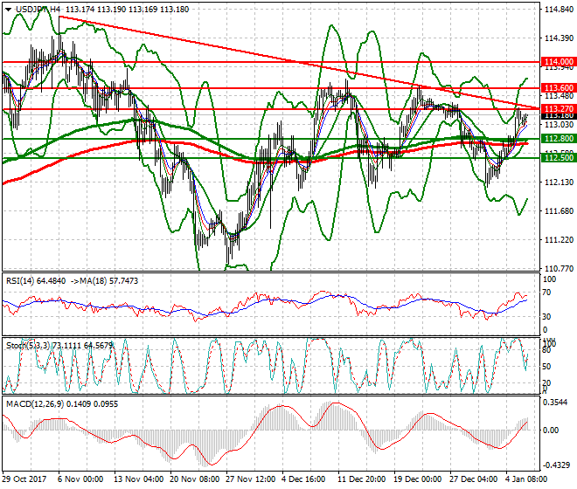The width and height of the screenshot is (577, 489).
Task: Click the 113.270 red price level tag
Action: 557,108
